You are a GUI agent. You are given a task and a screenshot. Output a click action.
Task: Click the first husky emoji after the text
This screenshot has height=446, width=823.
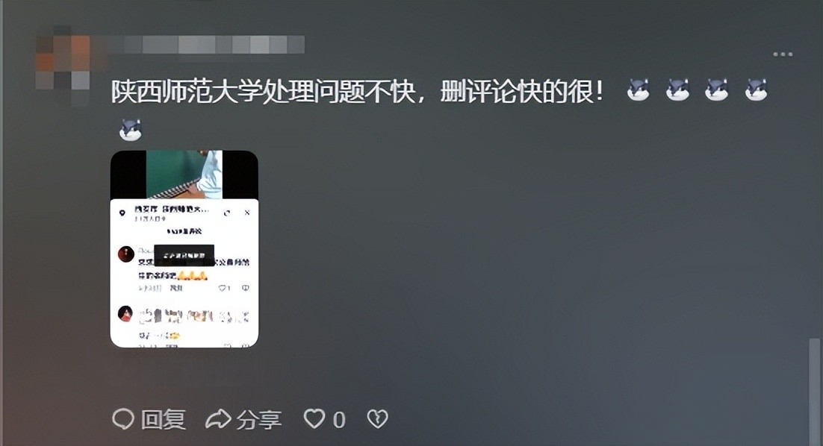pyautogui.click(x=639, y=89)
